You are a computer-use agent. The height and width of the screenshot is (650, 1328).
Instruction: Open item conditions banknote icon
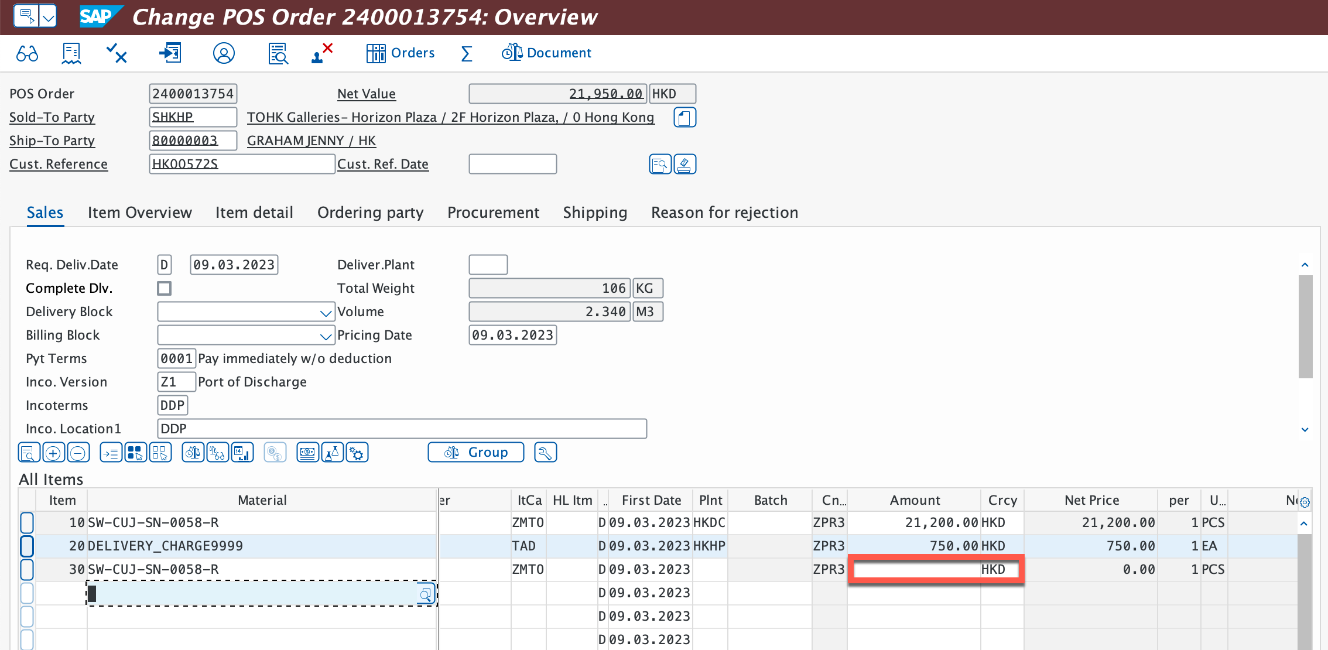click(x=307, y=453)
